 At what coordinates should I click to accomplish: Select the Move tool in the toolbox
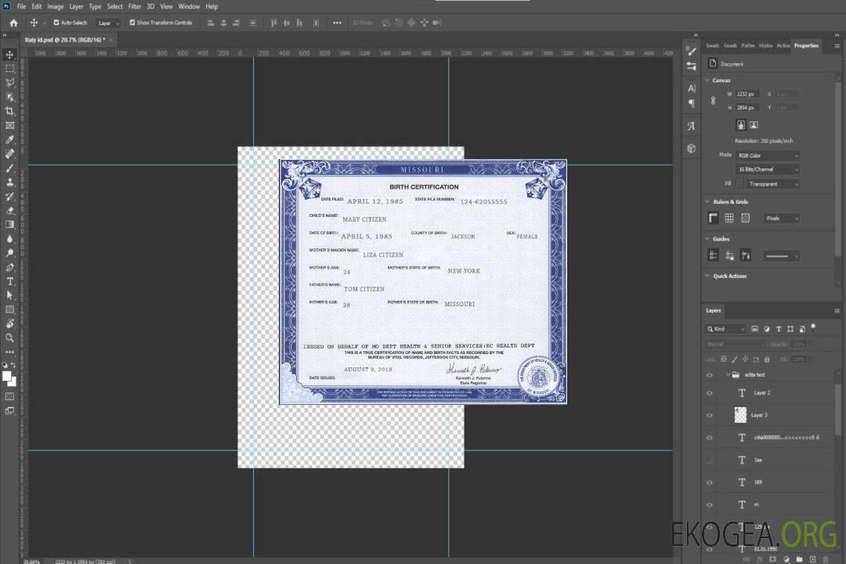pyautogui.click(x=9, y=55)
